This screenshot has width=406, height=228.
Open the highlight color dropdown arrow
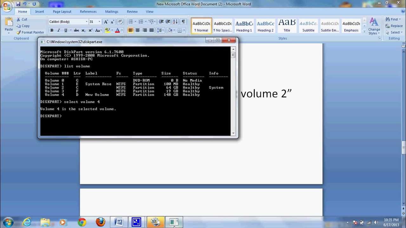point(112,30)
